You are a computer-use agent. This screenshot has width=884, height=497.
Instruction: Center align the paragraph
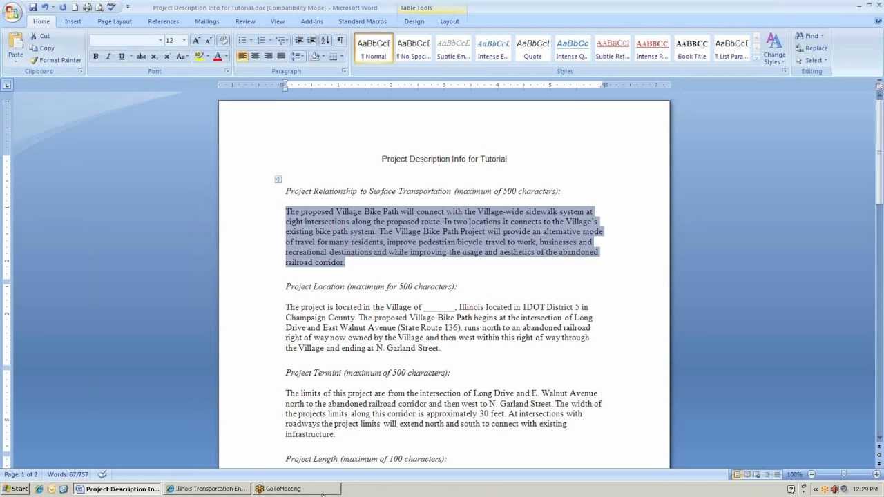click(x=255, y=57)
